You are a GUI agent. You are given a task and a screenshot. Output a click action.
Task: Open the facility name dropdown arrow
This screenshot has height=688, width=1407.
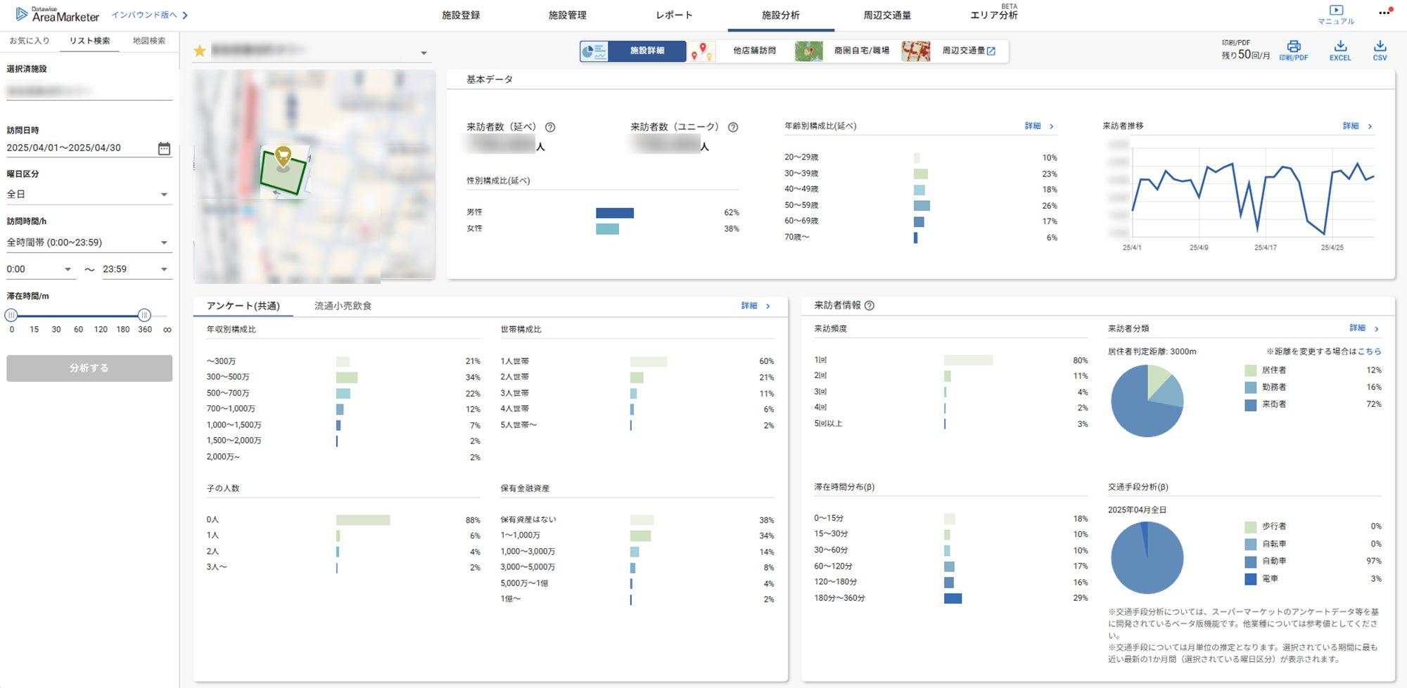tap(424, 53)
